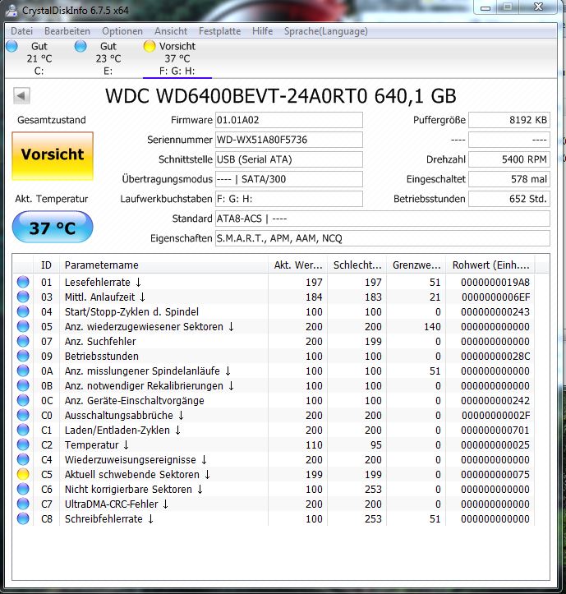
Task: Click the 37 °C temperature button
Action: [53, 227]
